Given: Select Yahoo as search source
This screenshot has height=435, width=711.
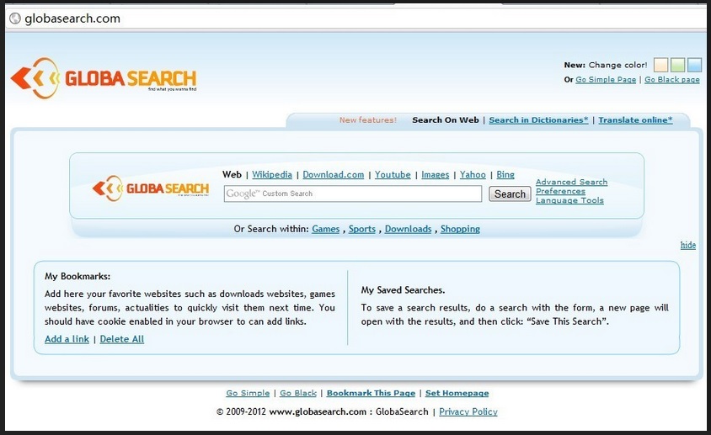Looking at the screenshot, I should (x=473, y=174).
